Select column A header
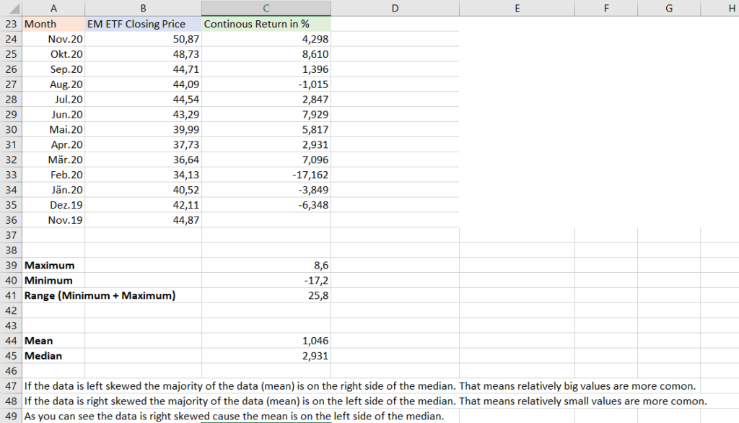The image size is (739, 423). 53,8
